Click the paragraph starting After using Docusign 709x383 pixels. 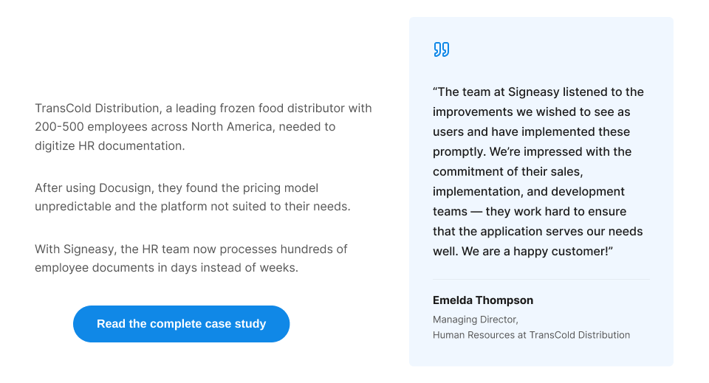pos(193,197)
